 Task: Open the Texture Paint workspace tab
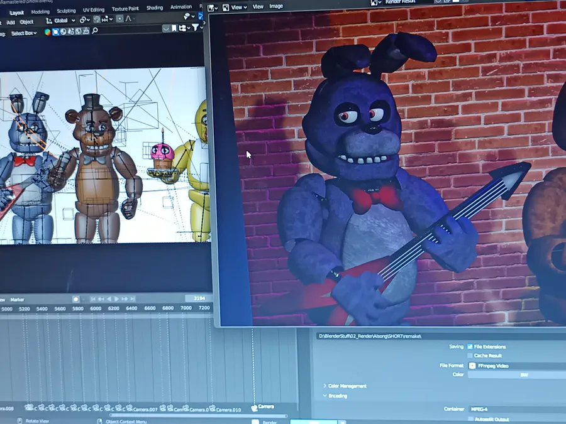coord(125,9)
